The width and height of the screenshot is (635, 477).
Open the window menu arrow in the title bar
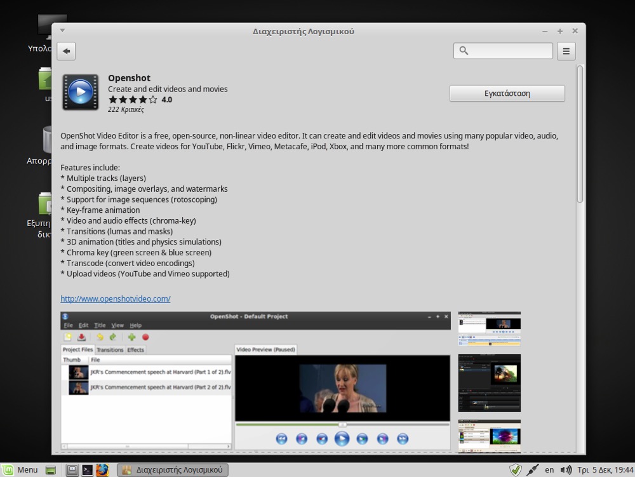(x=62, y=30)
